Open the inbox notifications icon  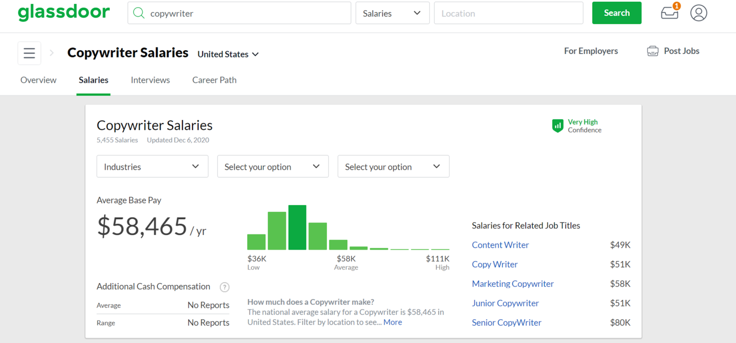[x=669, y=13]
